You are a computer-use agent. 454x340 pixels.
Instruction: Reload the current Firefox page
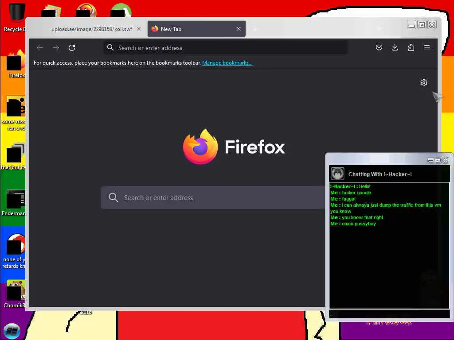[72, 48]
